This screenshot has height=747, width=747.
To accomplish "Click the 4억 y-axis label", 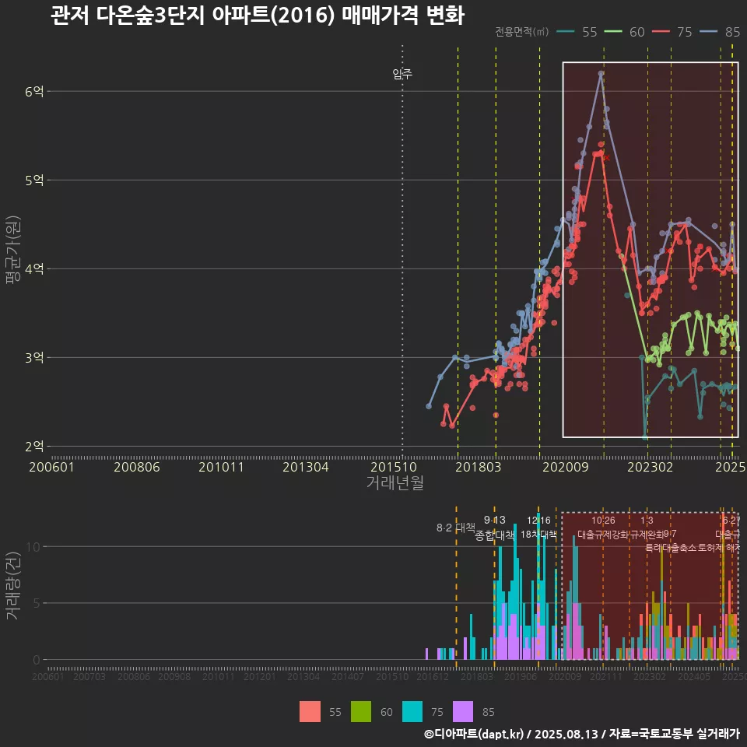I will tap(34, 268).
